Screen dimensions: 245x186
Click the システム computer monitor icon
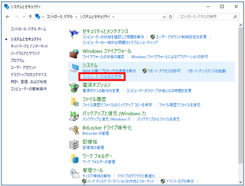pos(74,68)
